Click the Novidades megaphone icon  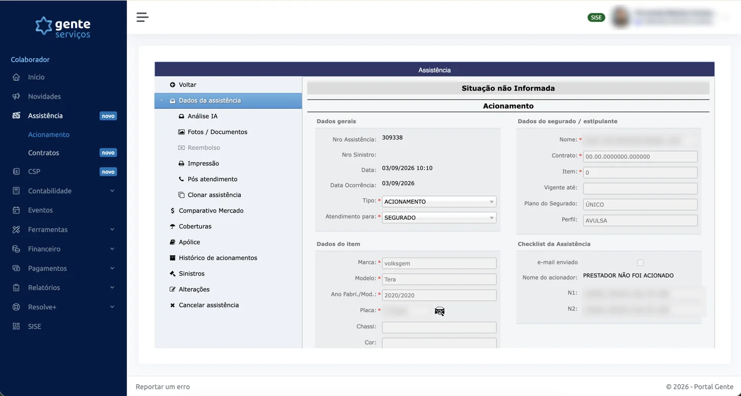(x=16, y=97)
